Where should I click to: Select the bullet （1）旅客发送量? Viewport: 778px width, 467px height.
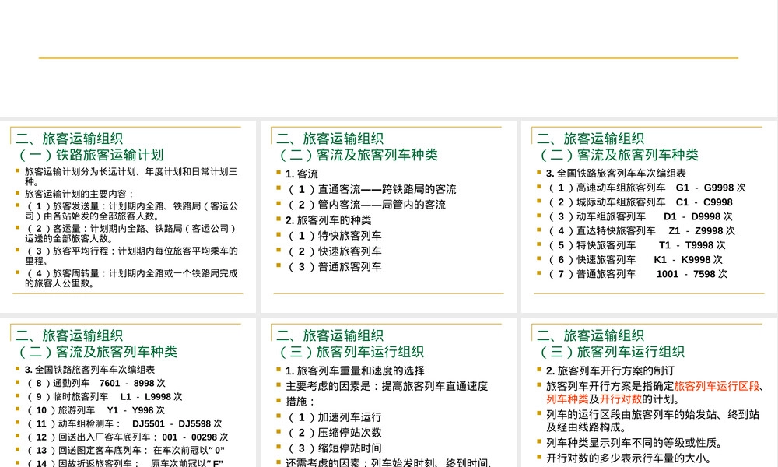point(131,211)
